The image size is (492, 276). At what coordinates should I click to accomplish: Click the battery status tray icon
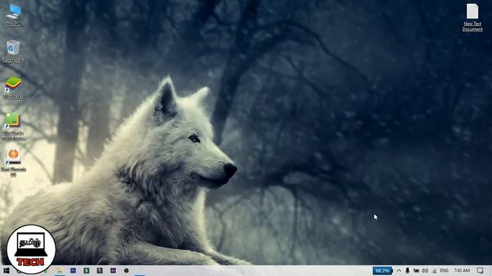click(x=416, y=271)
